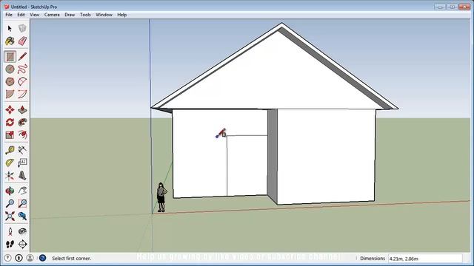This screenshot has width=474, height=266.
Task: Select the Follow Me tool
Action: (x=22, y=122)
